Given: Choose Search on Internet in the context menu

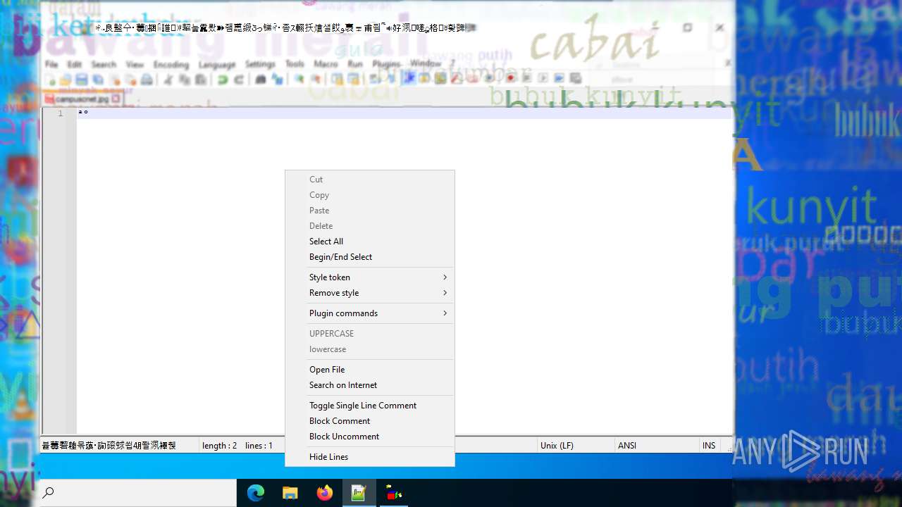Looking at the screenshot, I should (x=370, y=385).
